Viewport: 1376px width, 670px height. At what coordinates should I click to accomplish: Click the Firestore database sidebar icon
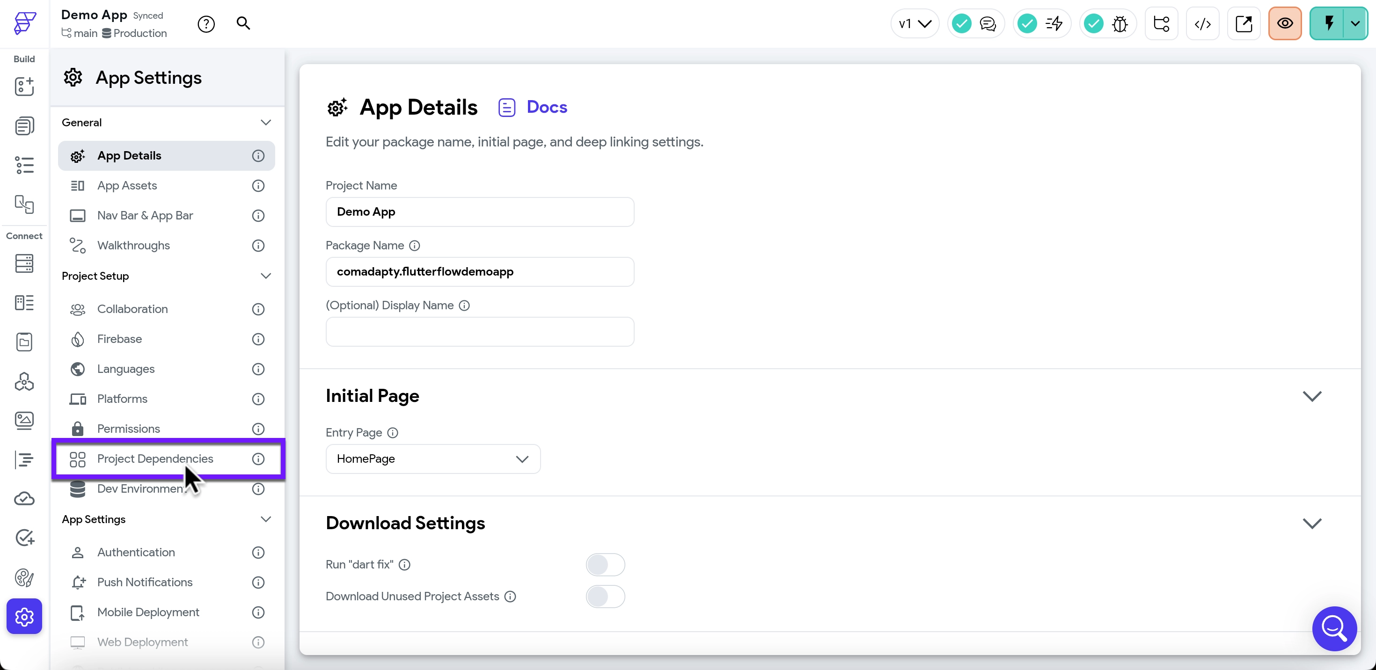click(x=24, y=263)
